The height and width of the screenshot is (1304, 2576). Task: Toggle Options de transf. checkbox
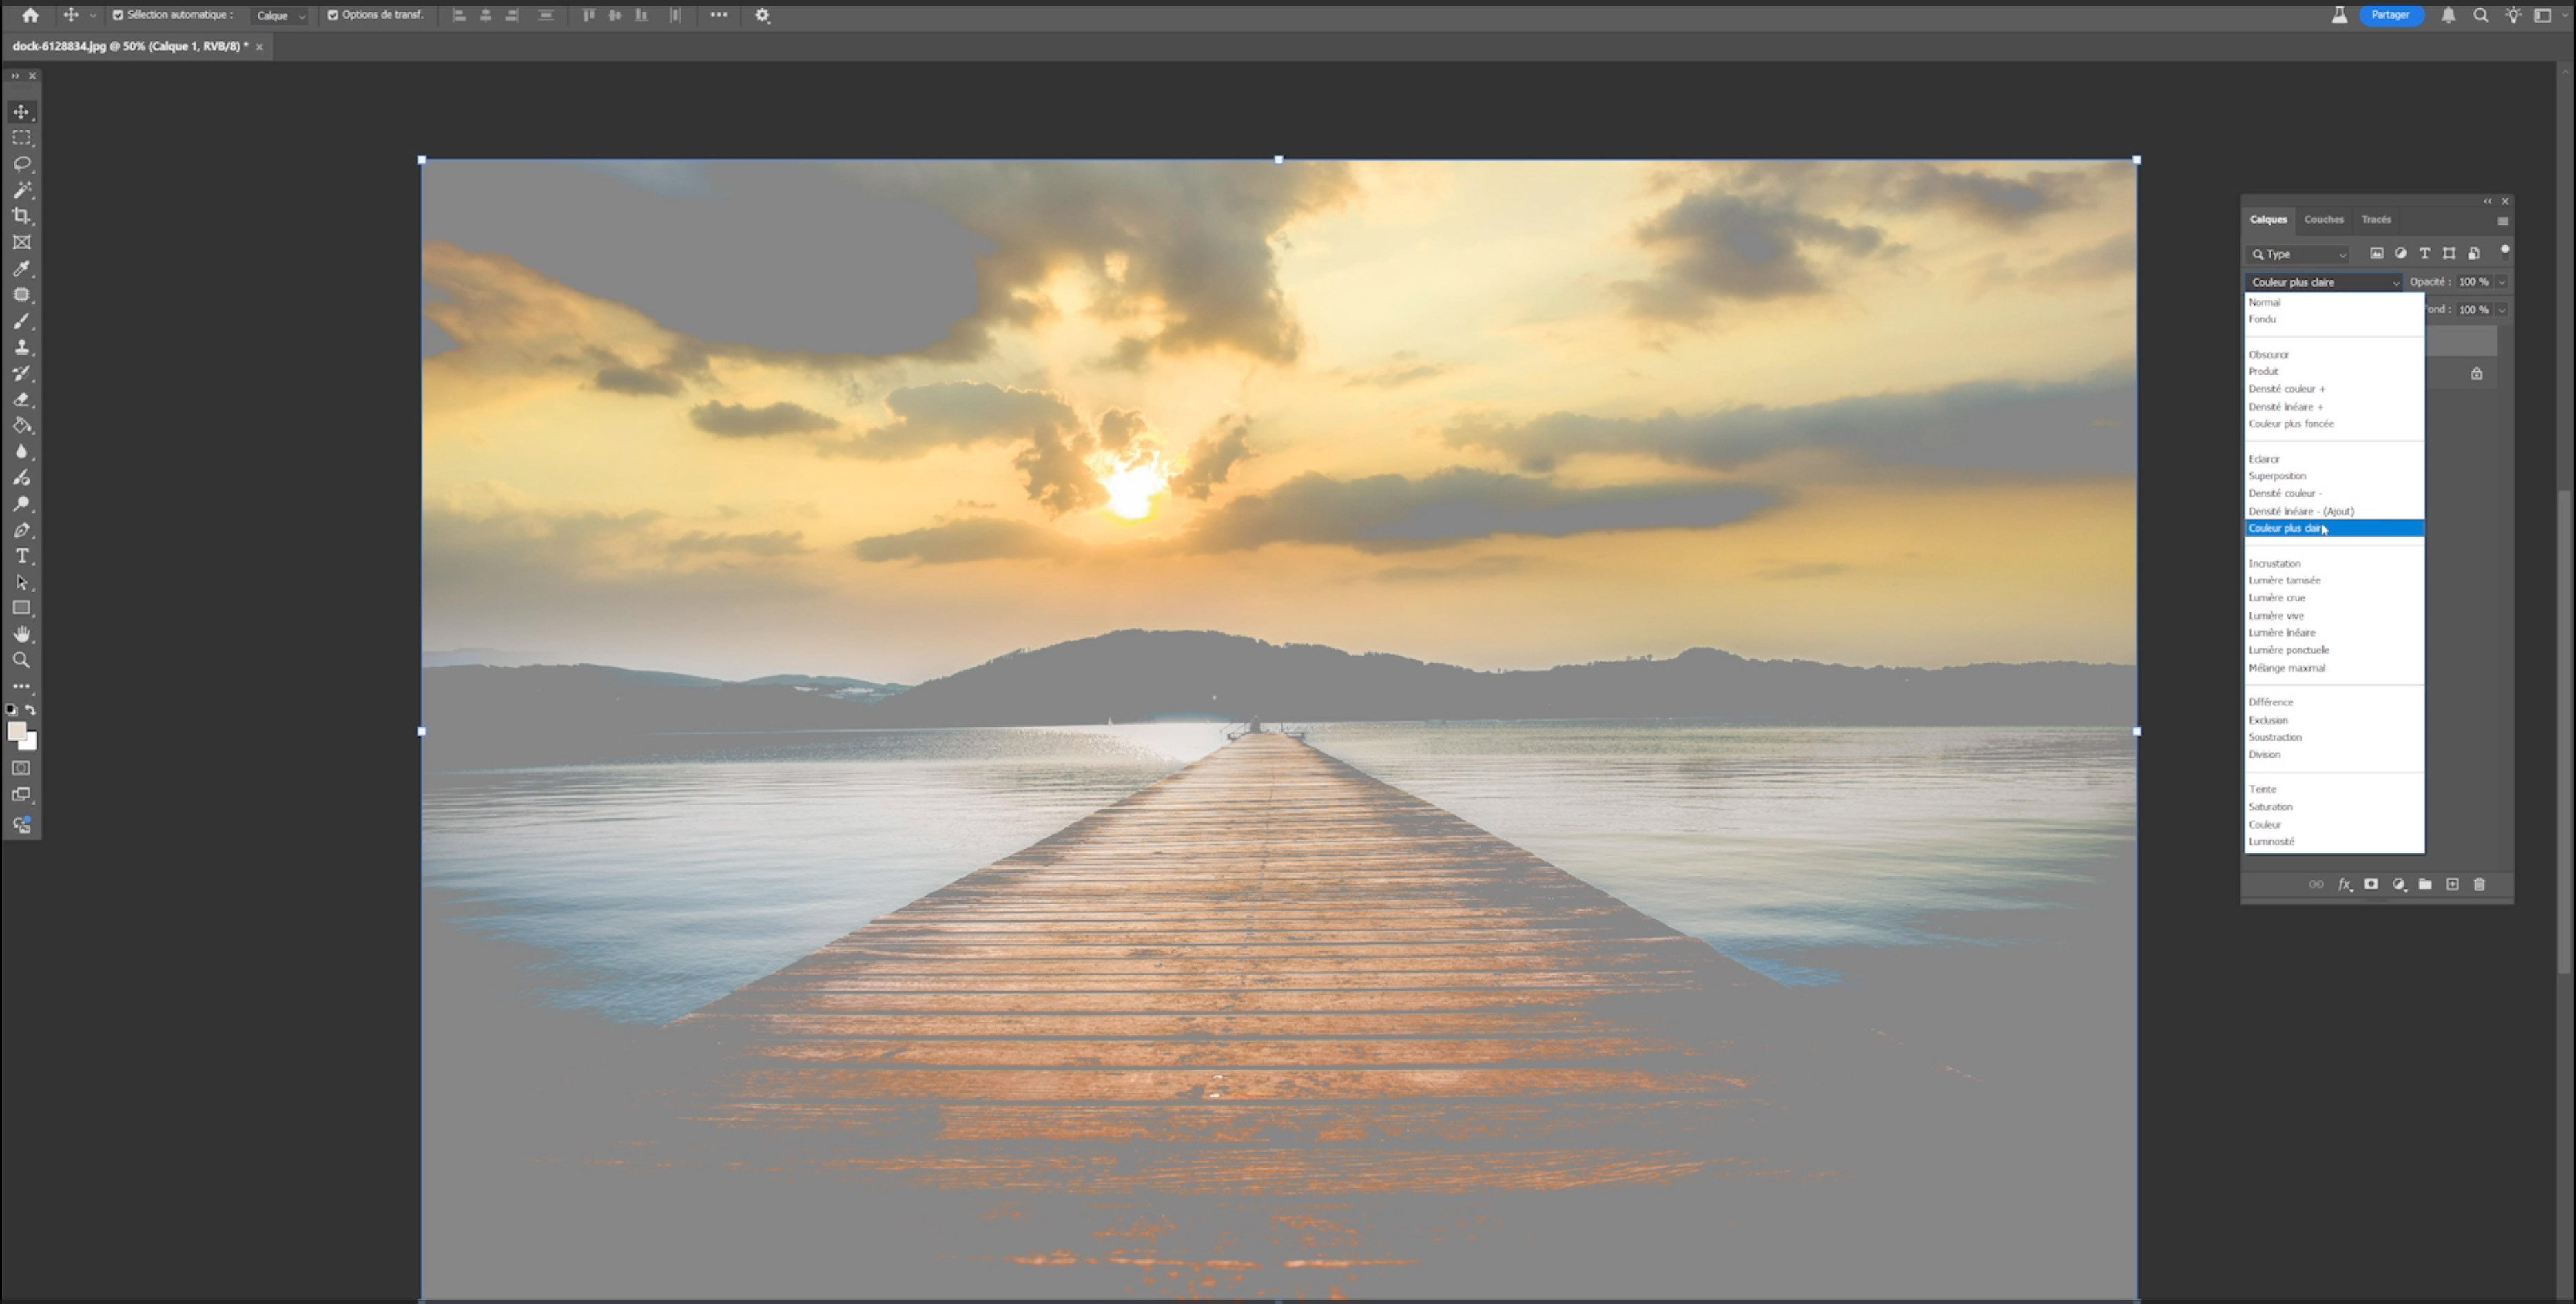coord(333,15)
